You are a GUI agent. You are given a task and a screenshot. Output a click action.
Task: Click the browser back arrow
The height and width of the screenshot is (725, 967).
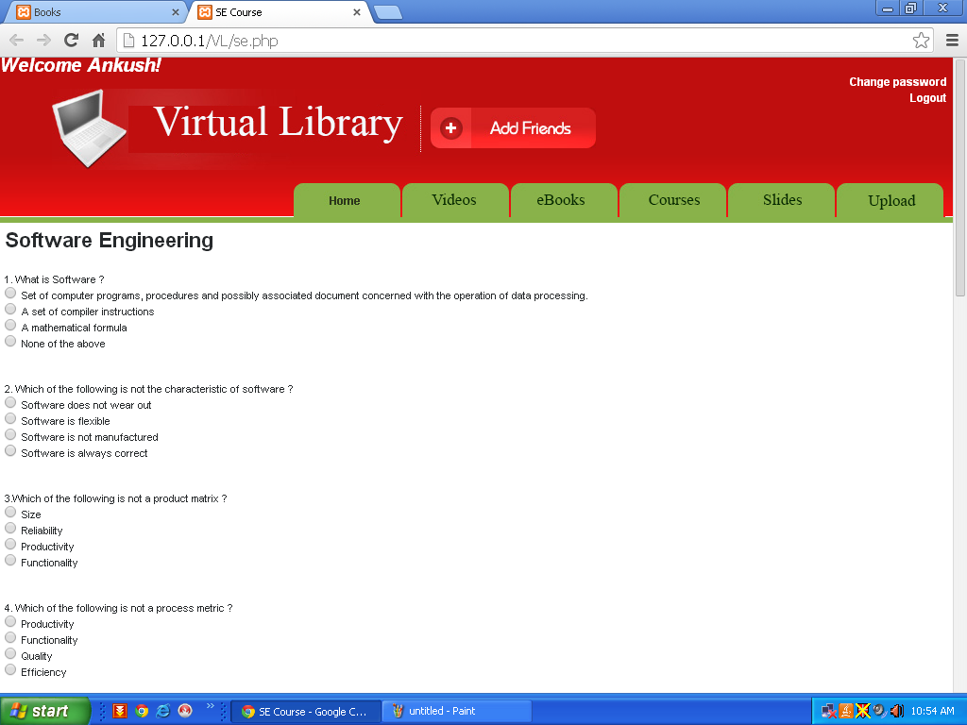point(17,41)
